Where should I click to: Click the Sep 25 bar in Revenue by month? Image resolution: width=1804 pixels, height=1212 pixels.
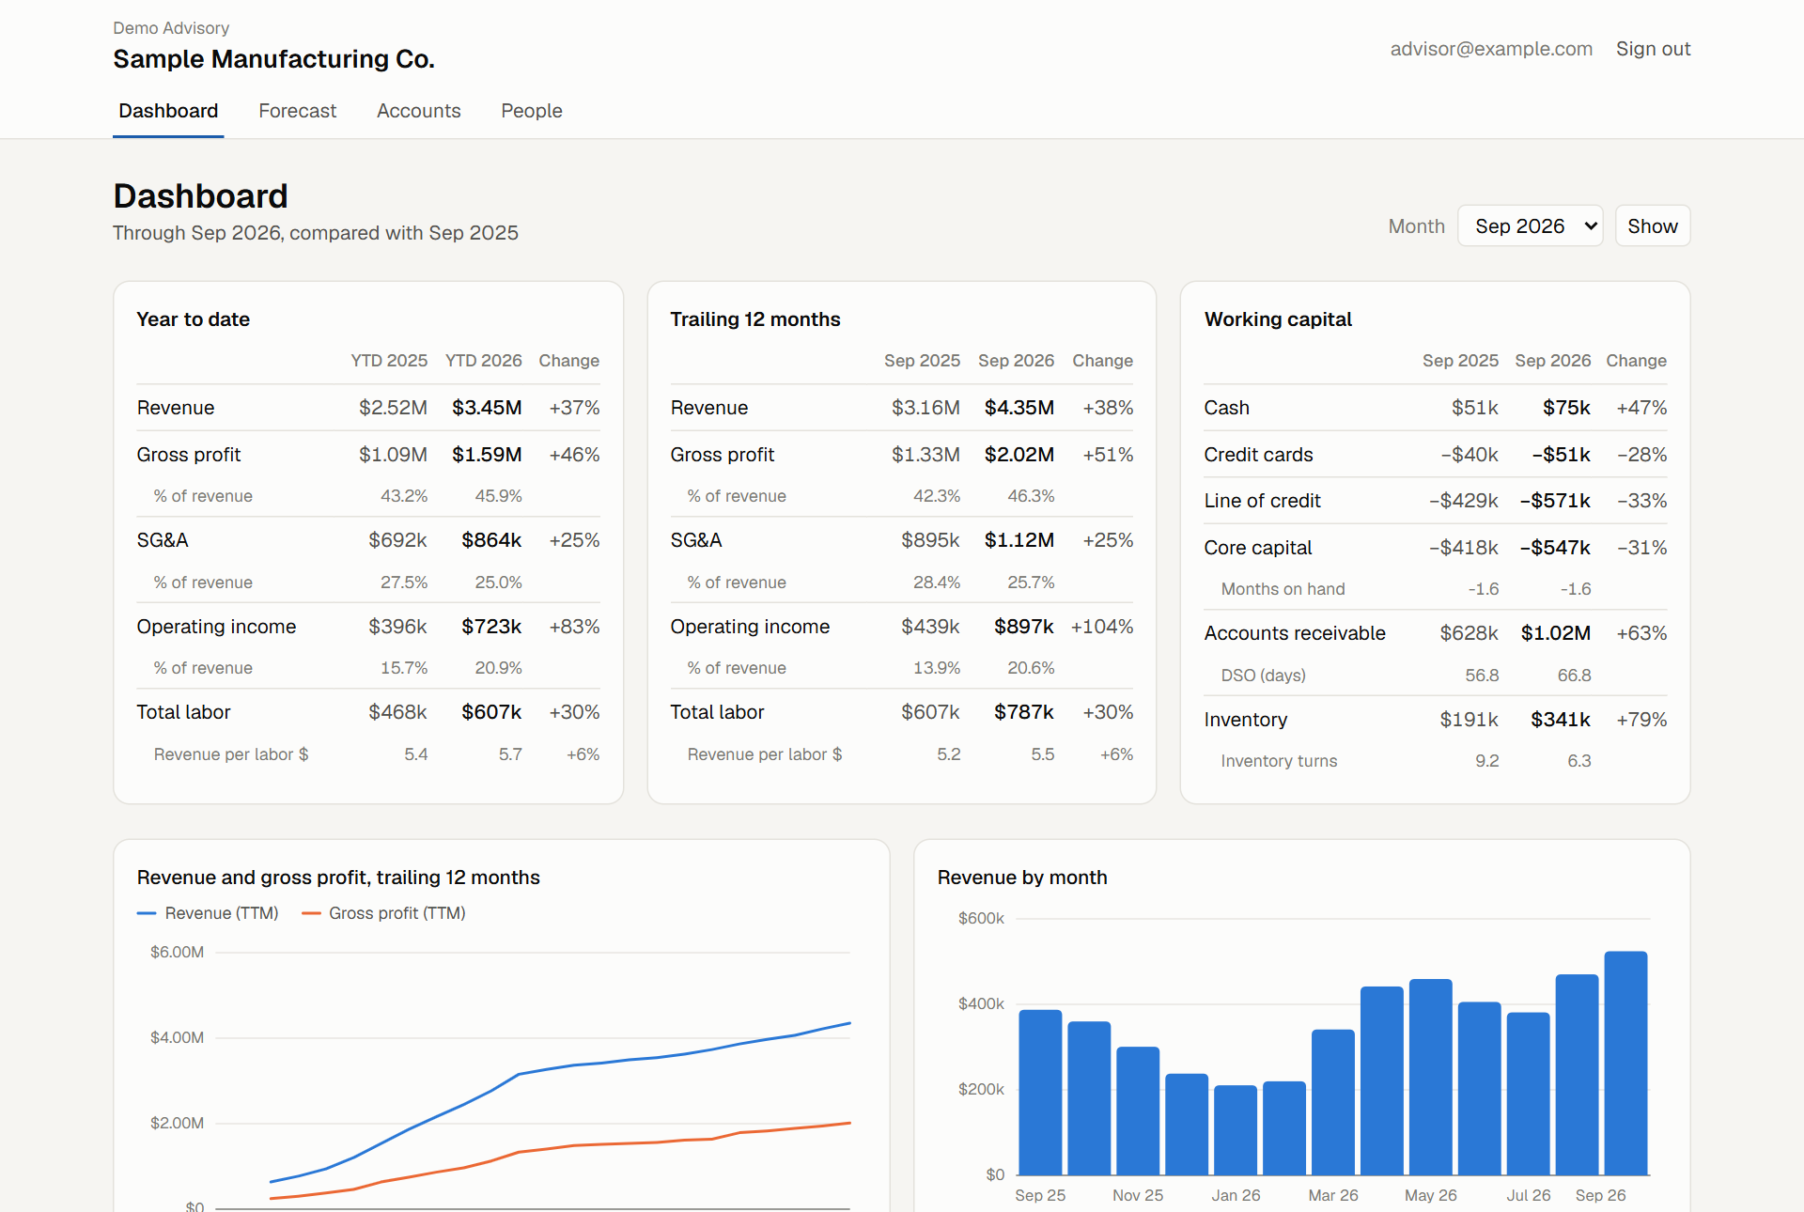pyautogui.click(x=1040, y=1093)
